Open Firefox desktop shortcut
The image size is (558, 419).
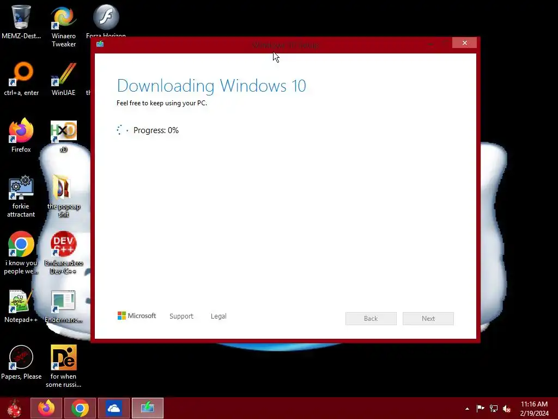(x=21, y=135)
